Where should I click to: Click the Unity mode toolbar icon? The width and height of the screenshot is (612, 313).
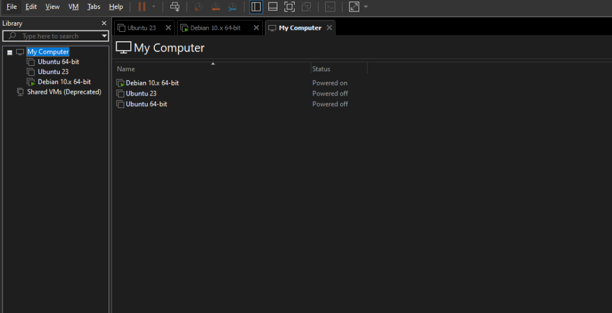306,7
